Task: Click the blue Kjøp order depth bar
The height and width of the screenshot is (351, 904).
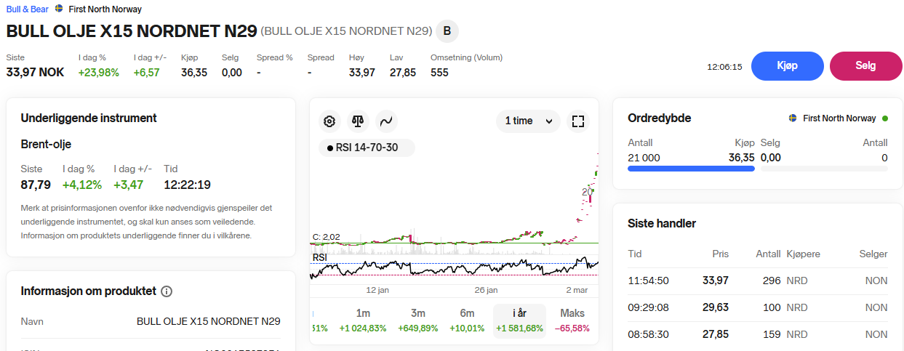Action: click(691, 169)
